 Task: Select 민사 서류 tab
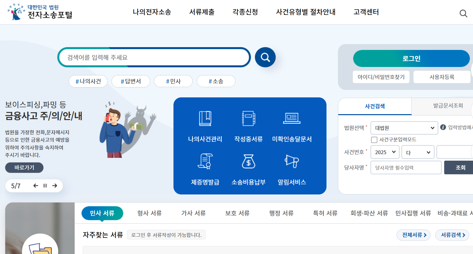[102, 213]
